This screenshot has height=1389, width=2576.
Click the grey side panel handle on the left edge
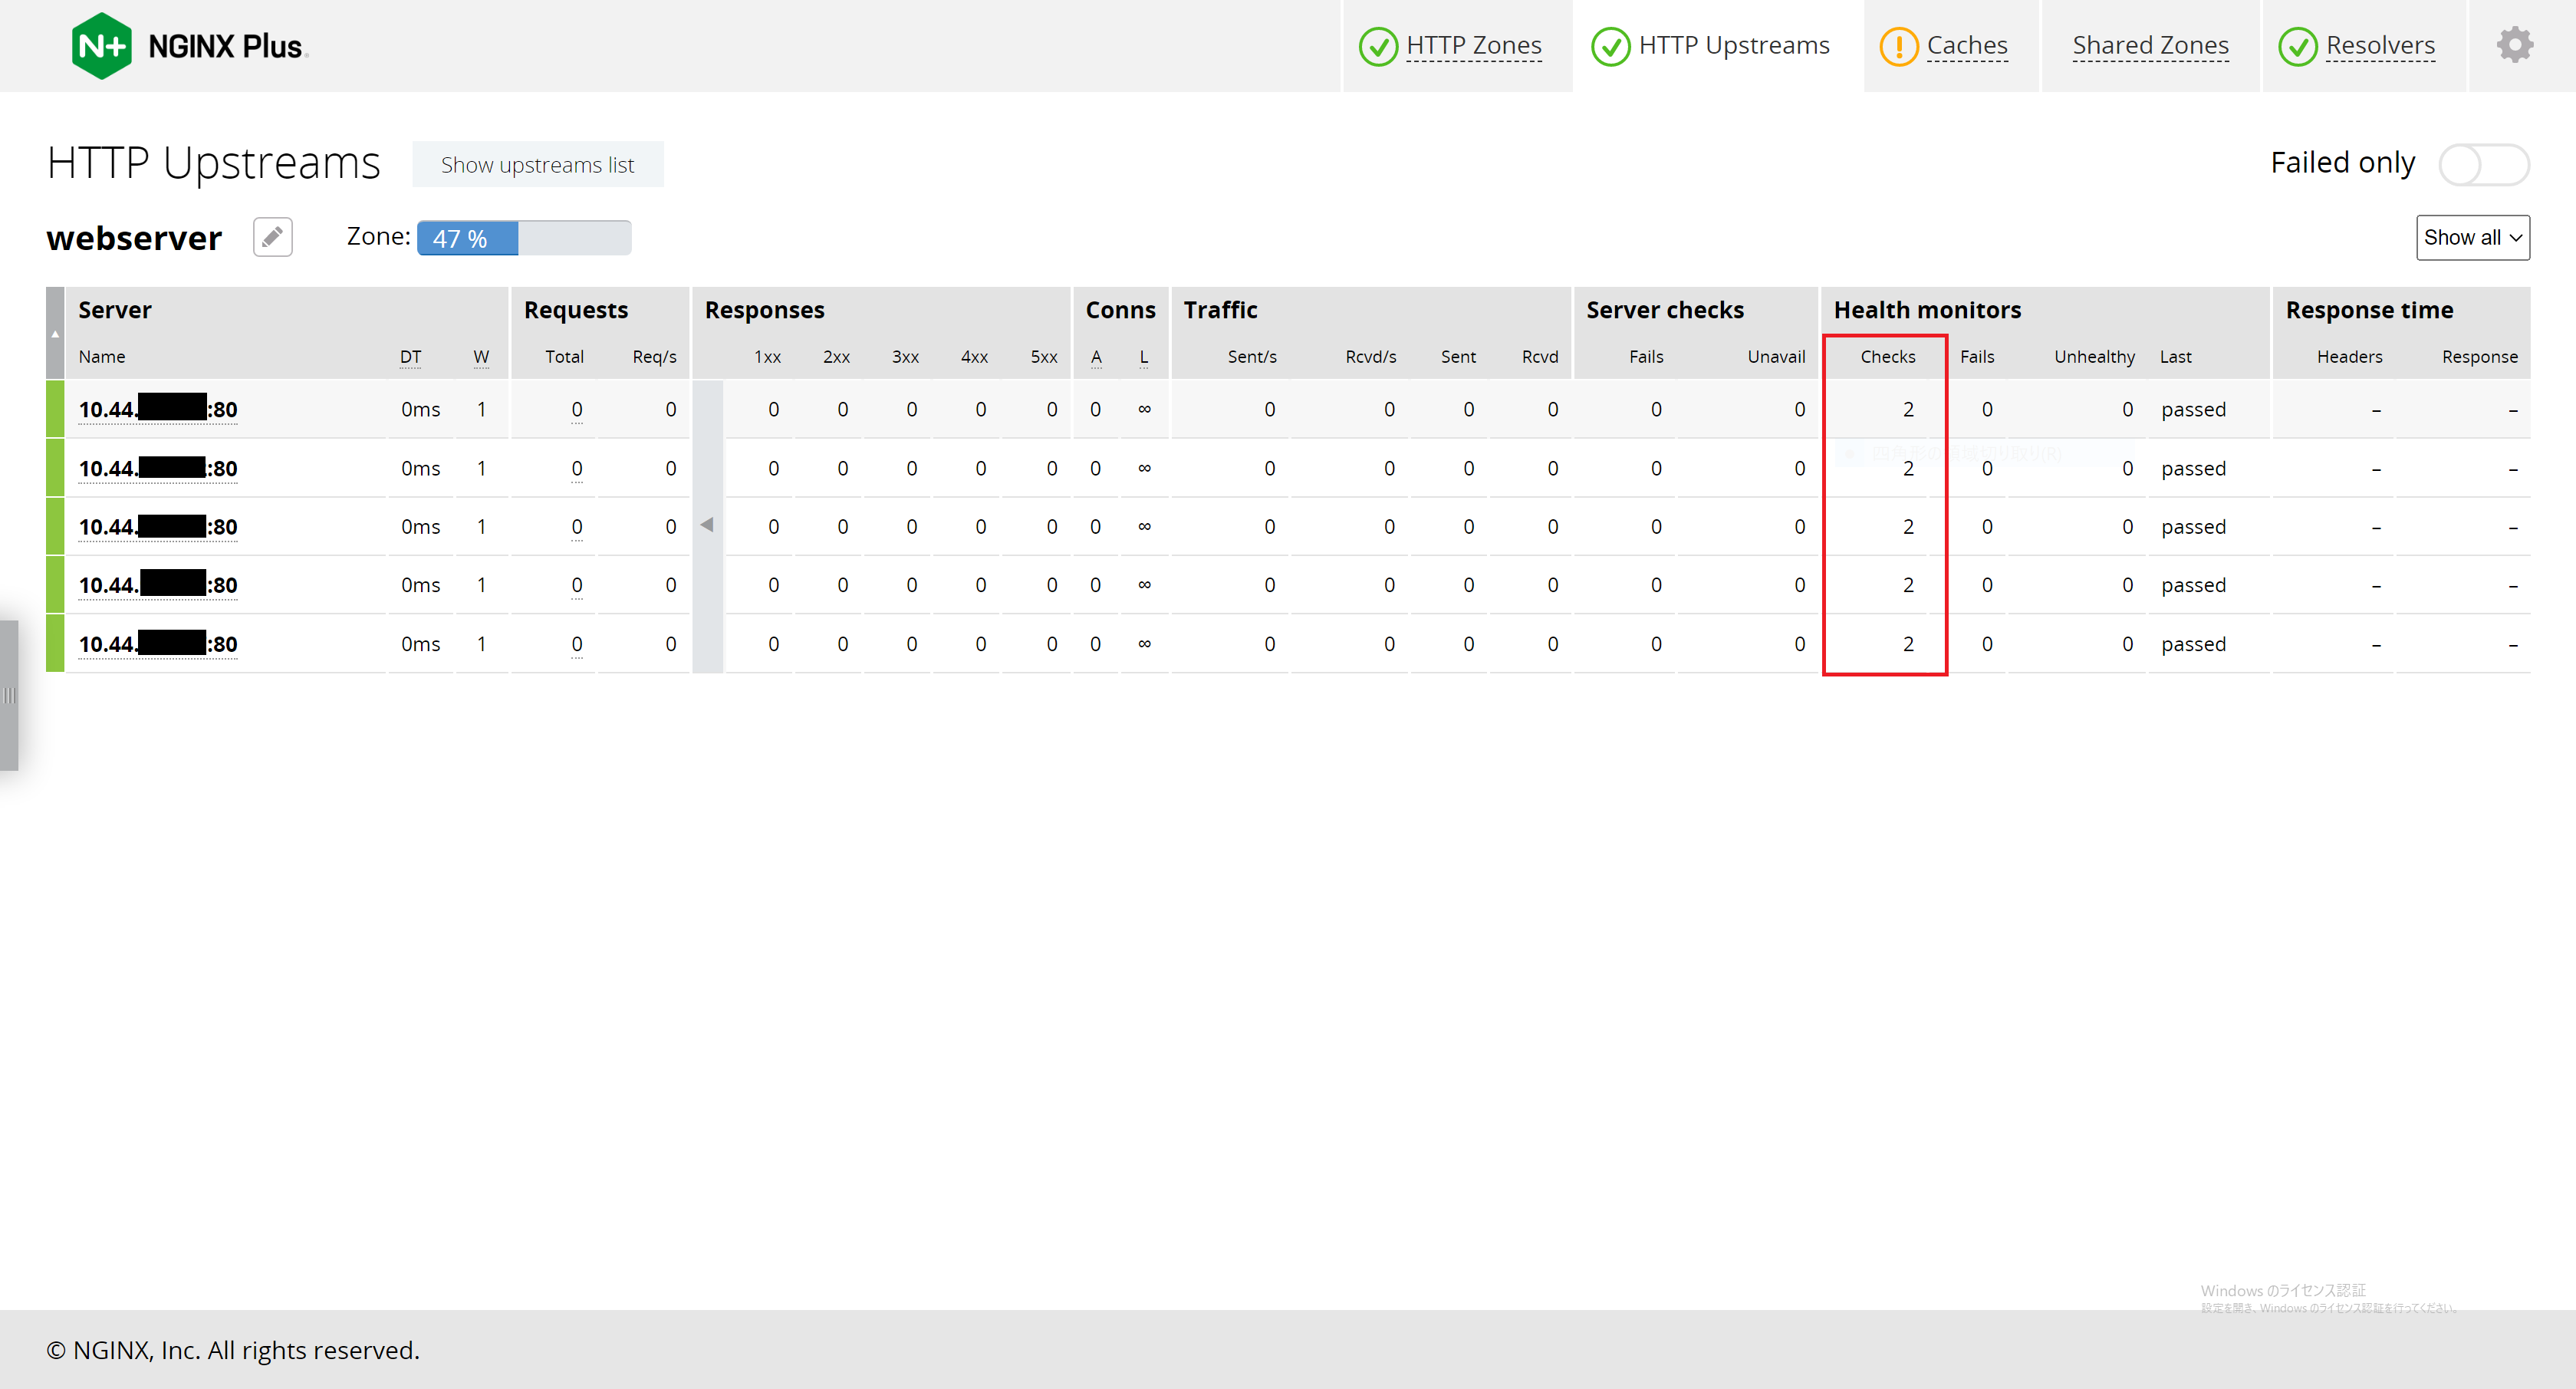9,695
